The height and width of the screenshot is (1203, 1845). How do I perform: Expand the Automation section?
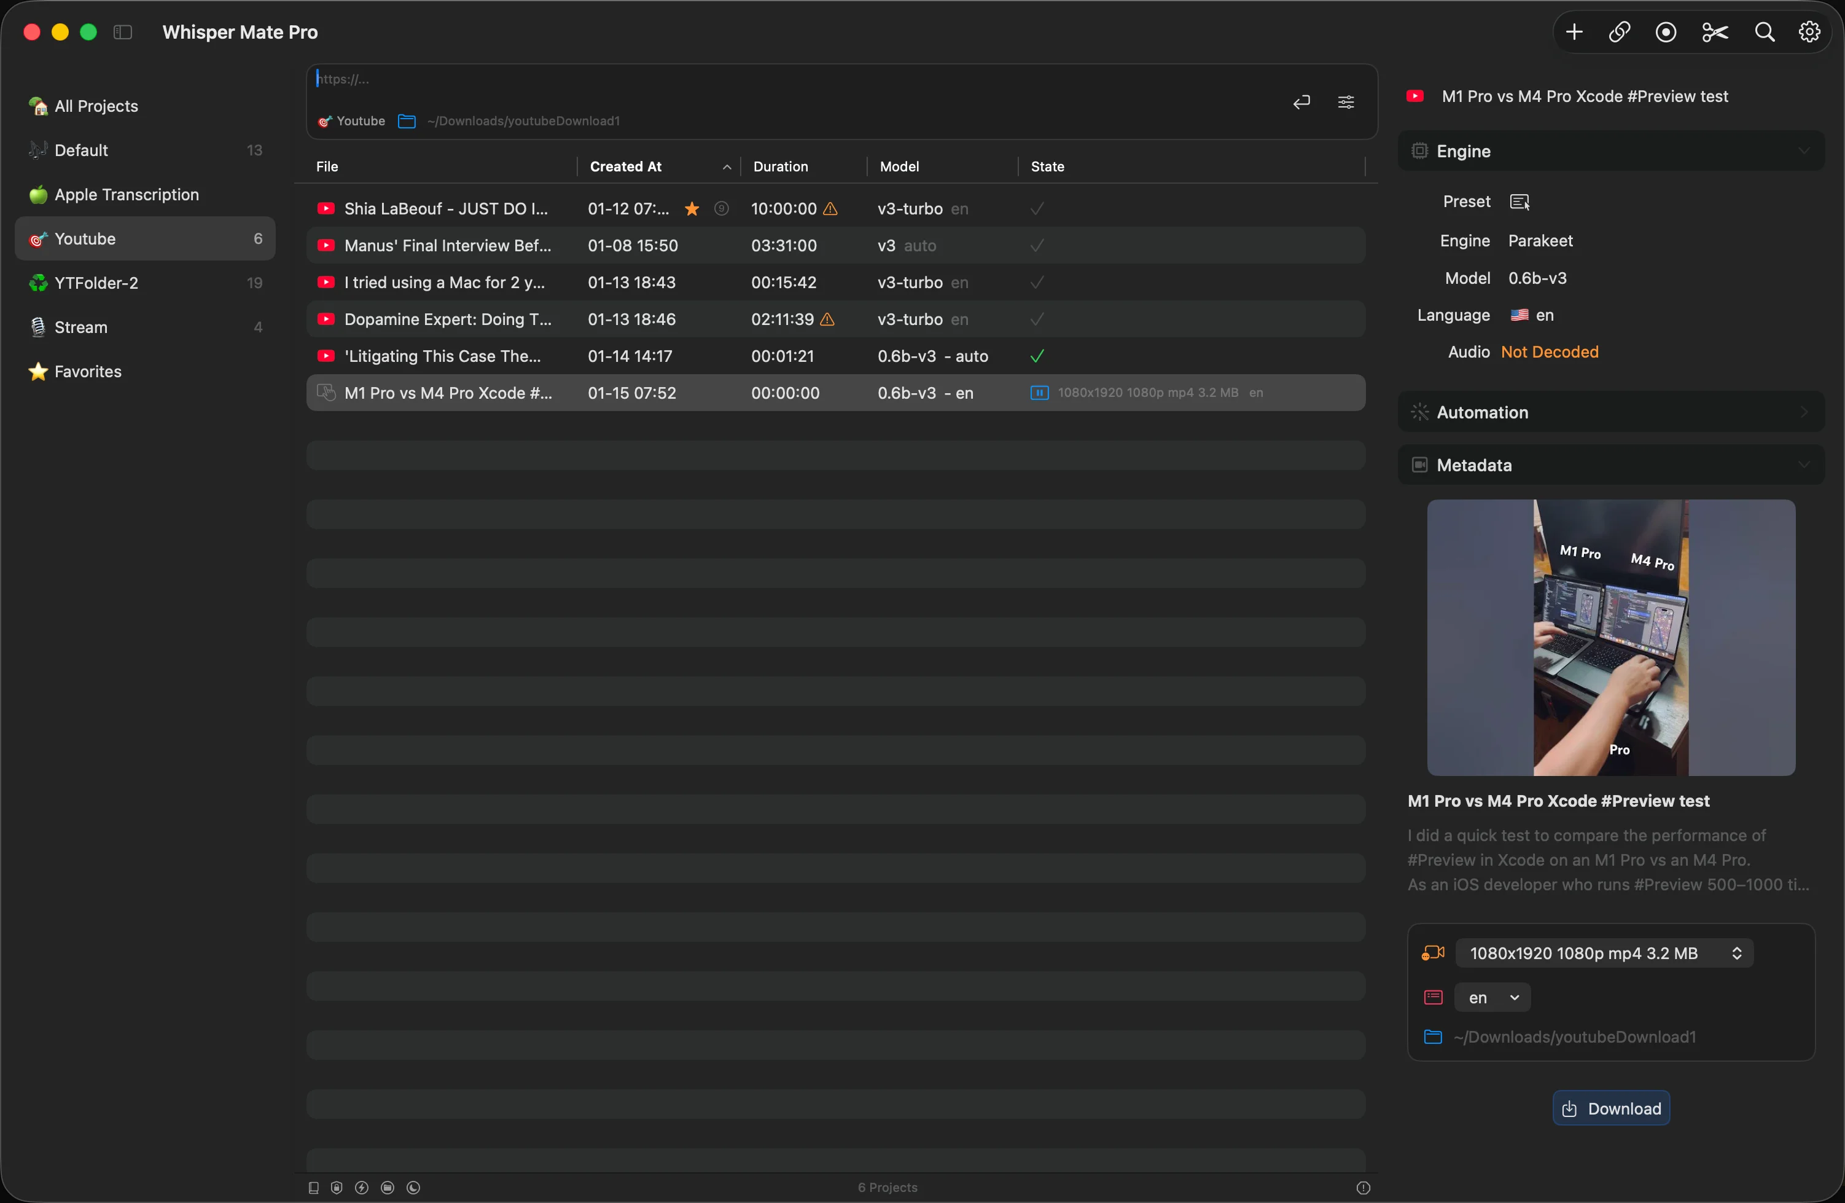coord(1610,412)
